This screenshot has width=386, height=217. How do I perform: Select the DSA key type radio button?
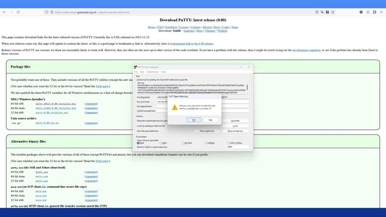click(161, 143)
